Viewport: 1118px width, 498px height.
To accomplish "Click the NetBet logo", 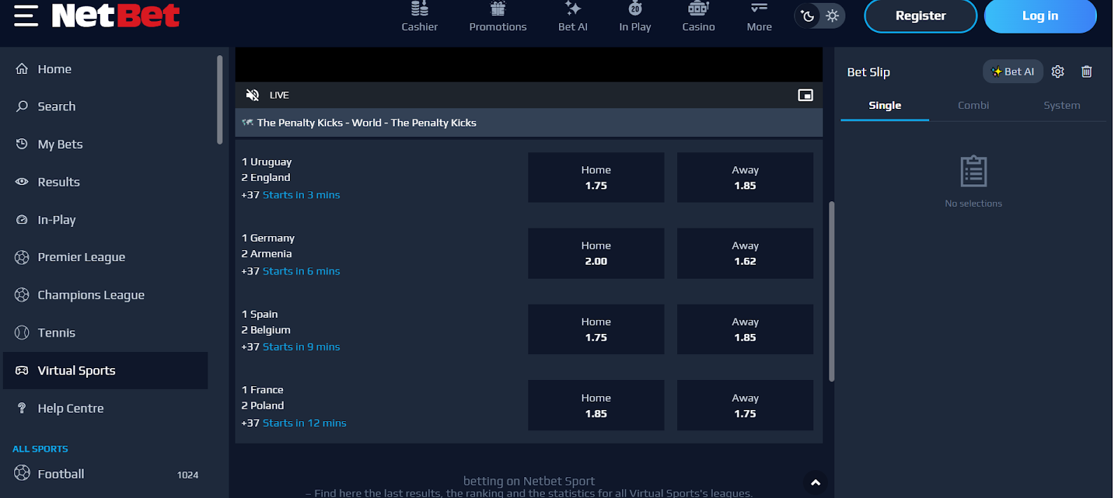I will pyautogui.click(x=115, y=15).
